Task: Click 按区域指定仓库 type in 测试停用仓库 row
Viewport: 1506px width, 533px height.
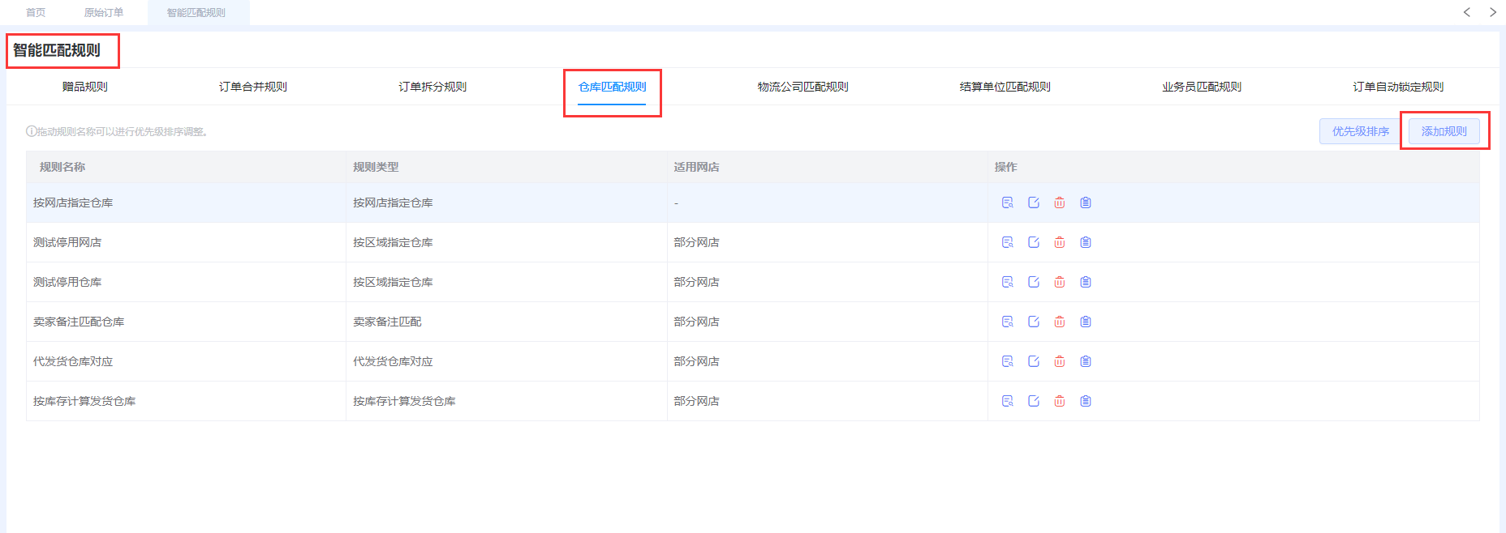Action: click(393, 282)
